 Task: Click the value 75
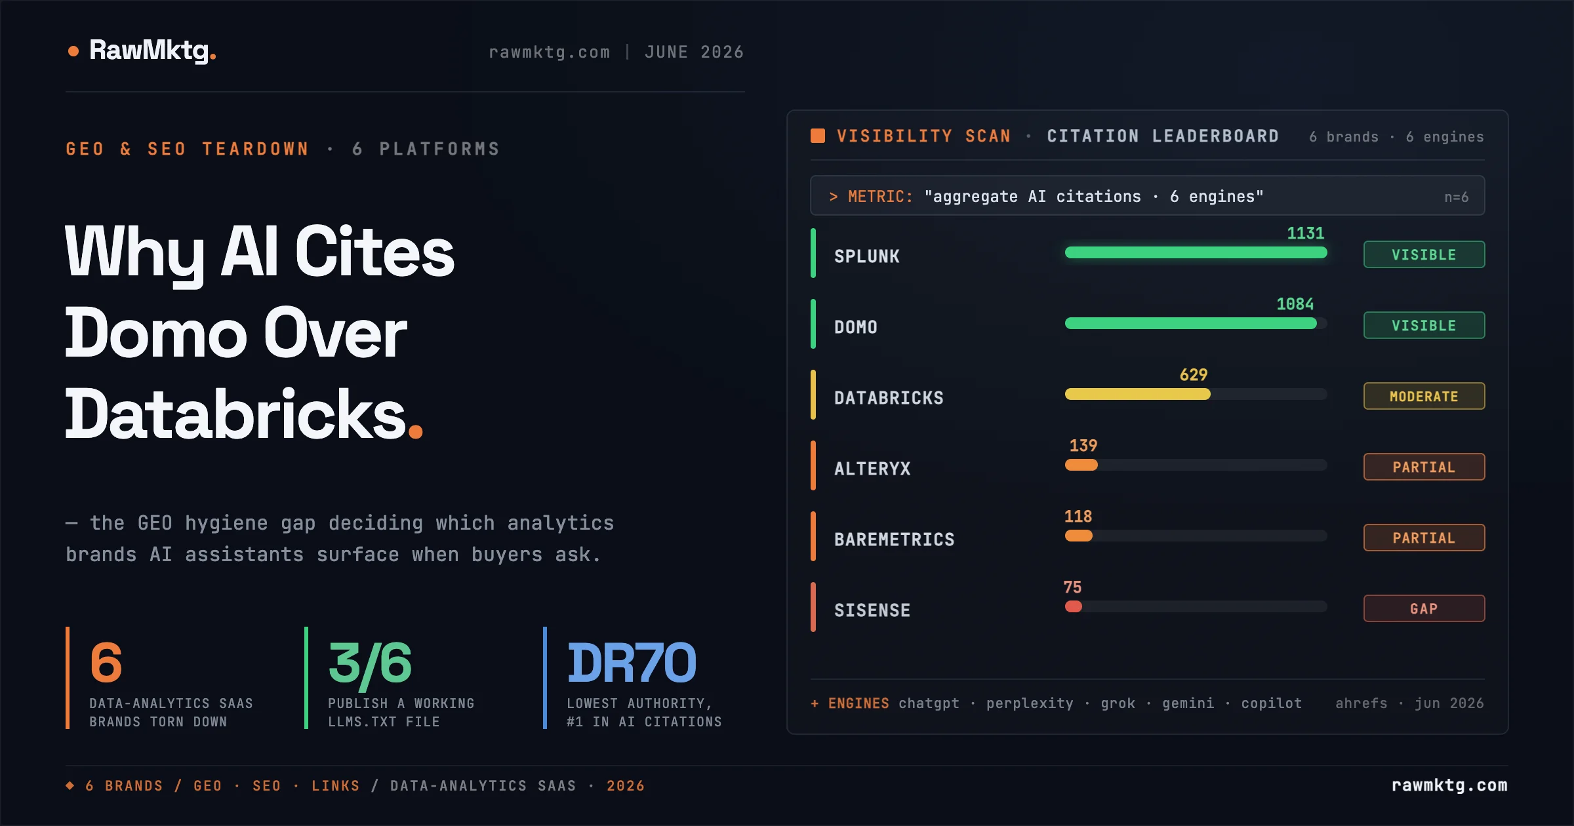pyautogui.click(x=1072, y=587)
